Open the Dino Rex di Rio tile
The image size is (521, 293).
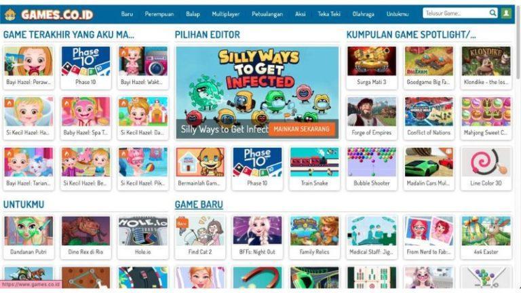coord(85,237)
